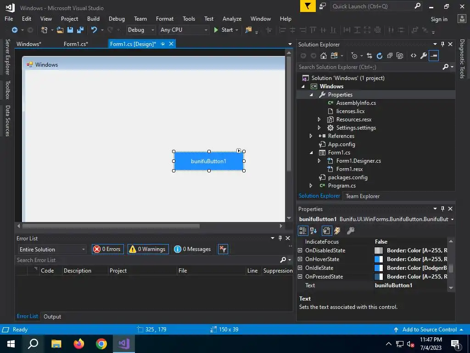Open the bunifuButton1 smart tag arrow
This screenshot has width=470, height=353.
coord(239,151)
